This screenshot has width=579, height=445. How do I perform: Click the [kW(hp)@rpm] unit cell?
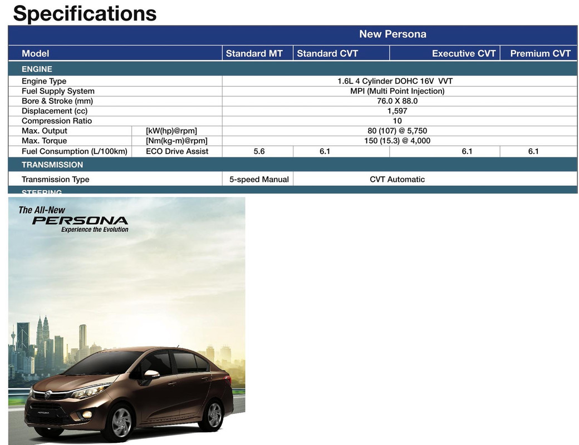coord(171,131)
